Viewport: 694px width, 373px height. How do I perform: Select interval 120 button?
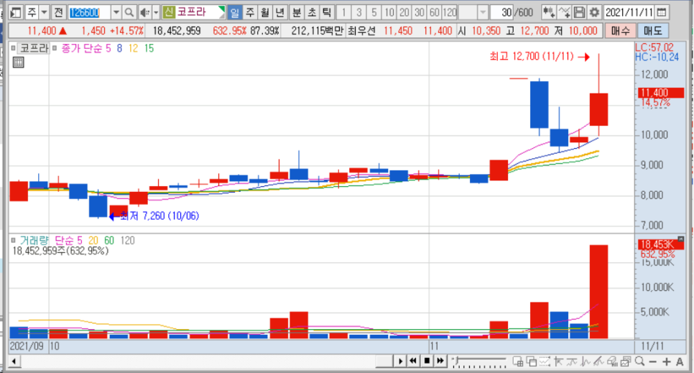[x=449, y=12]
